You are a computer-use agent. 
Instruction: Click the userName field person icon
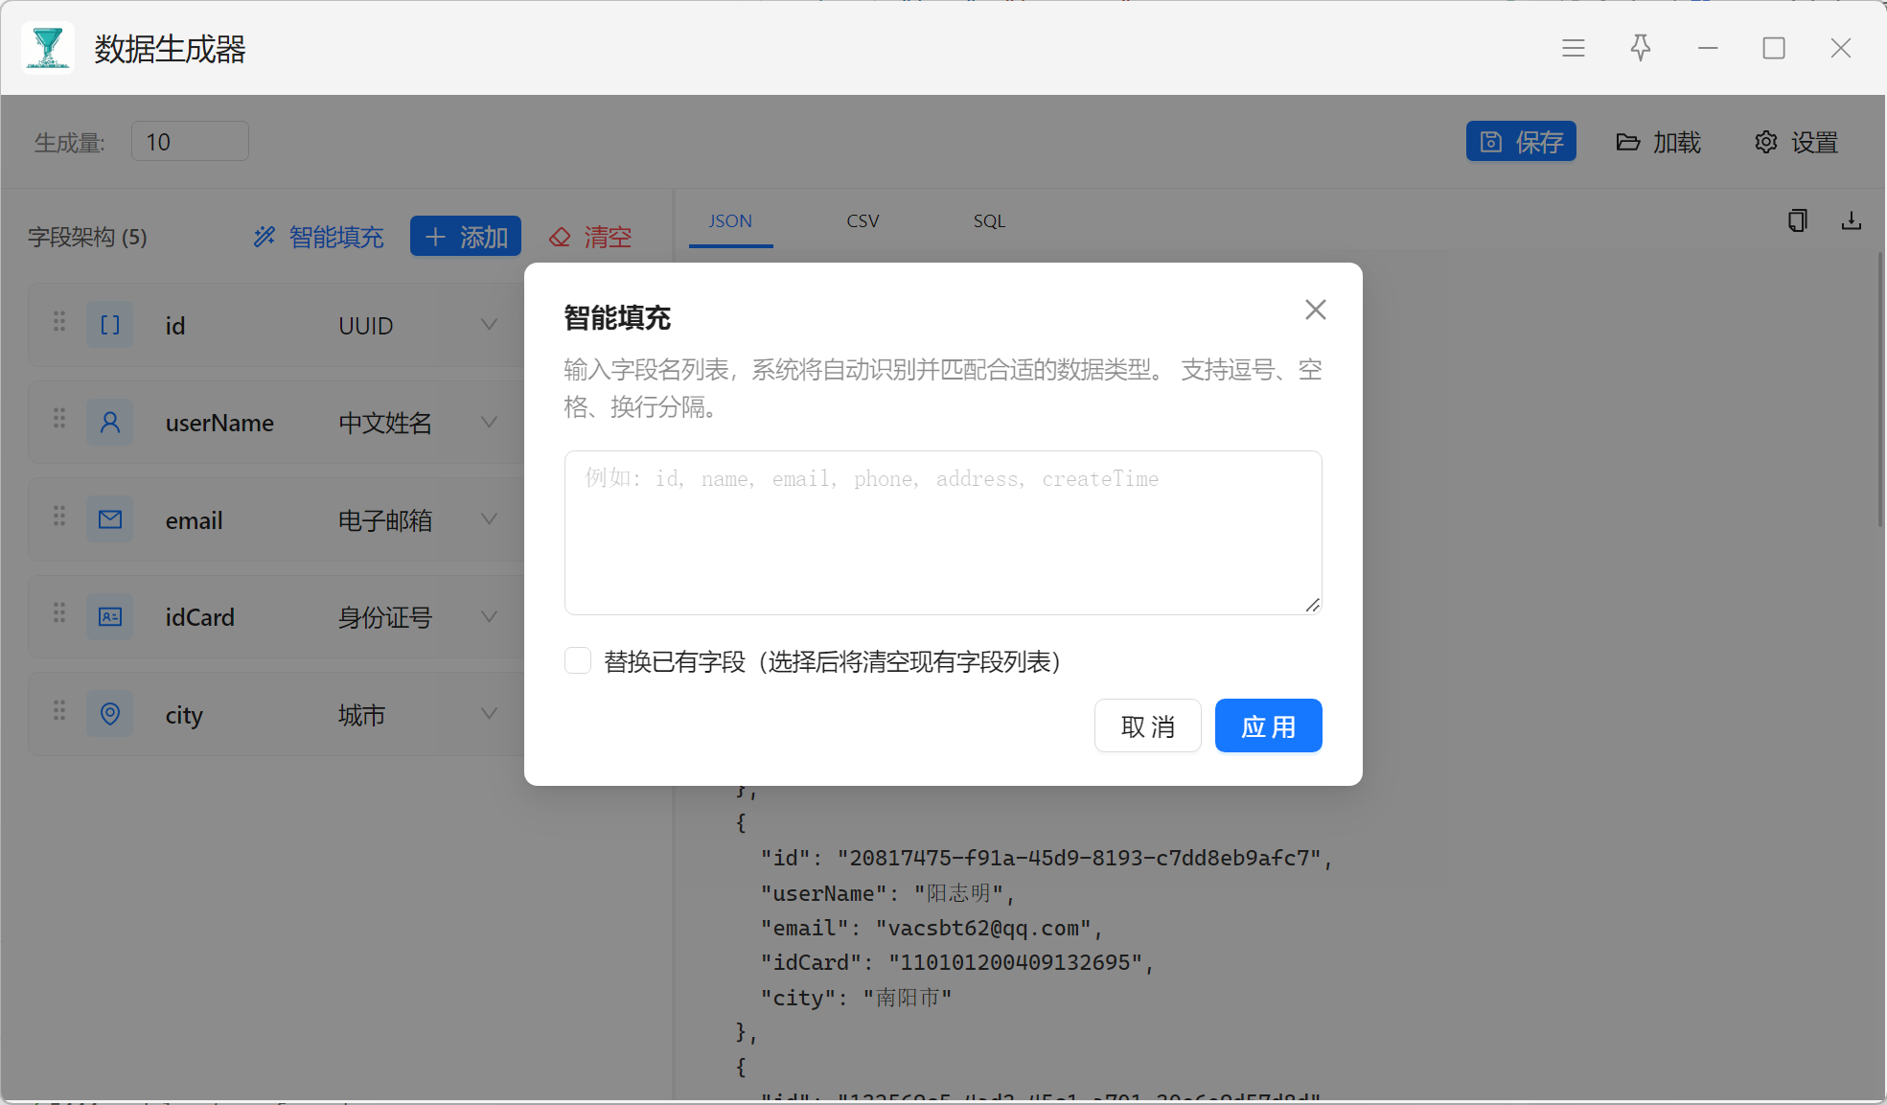click(x=110, y=422)
